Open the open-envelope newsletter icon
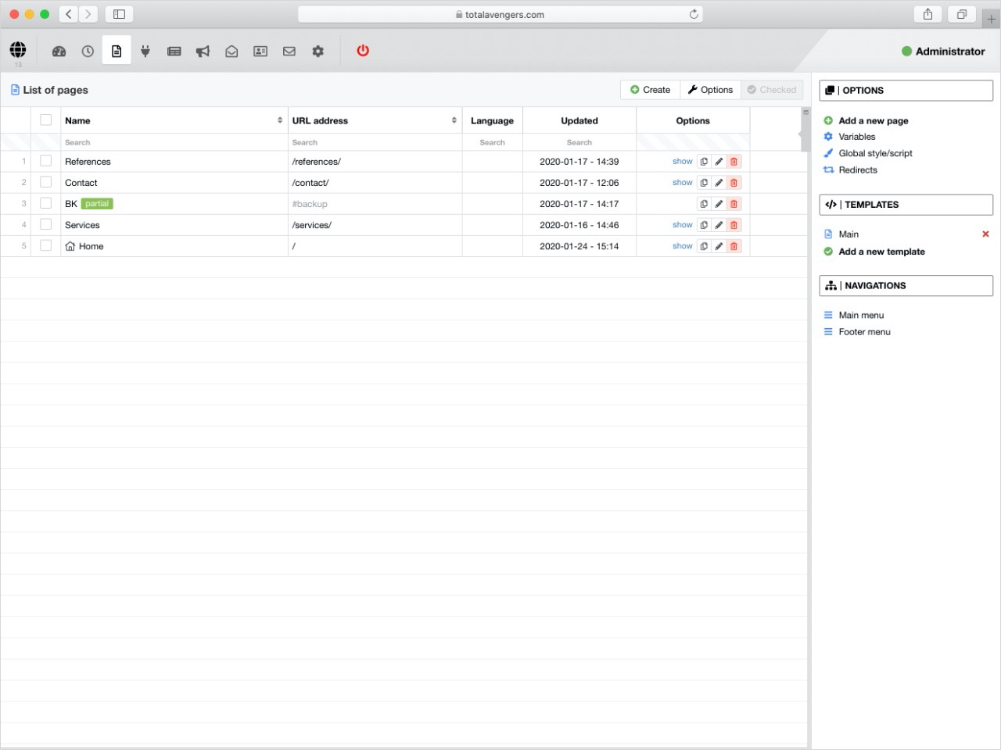The image size is (1001, 750). (231, 52)
